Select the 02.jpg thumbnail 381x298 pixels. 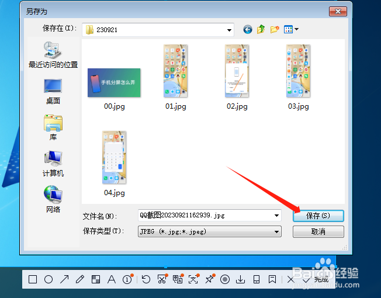coord(237,71)
